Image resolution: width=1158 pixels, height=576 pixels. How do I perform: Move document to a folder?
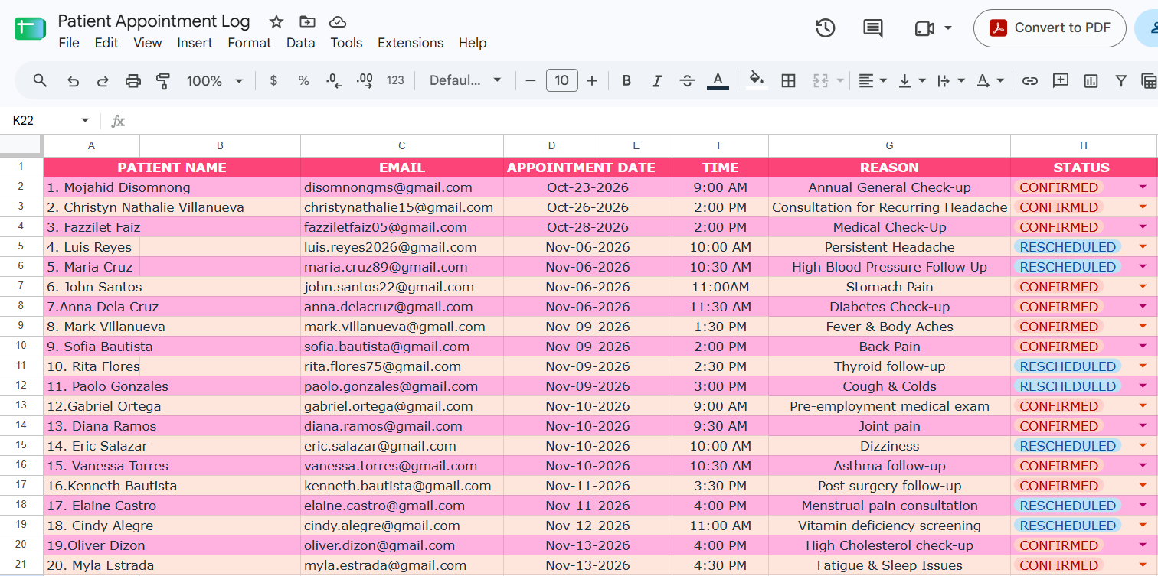(x=307, y=21)
